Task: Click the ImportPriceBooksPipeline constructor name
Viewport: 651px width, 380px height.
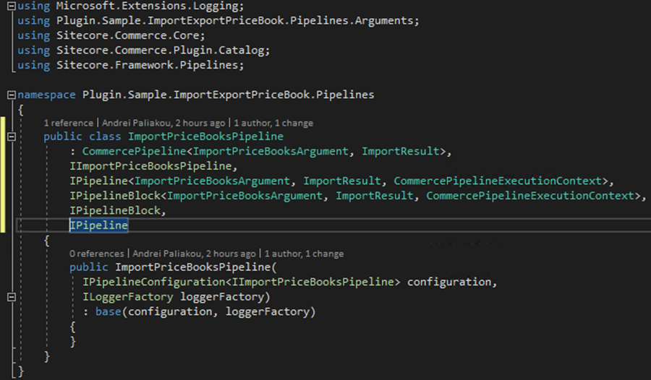Action: click(x=192, y=267)
